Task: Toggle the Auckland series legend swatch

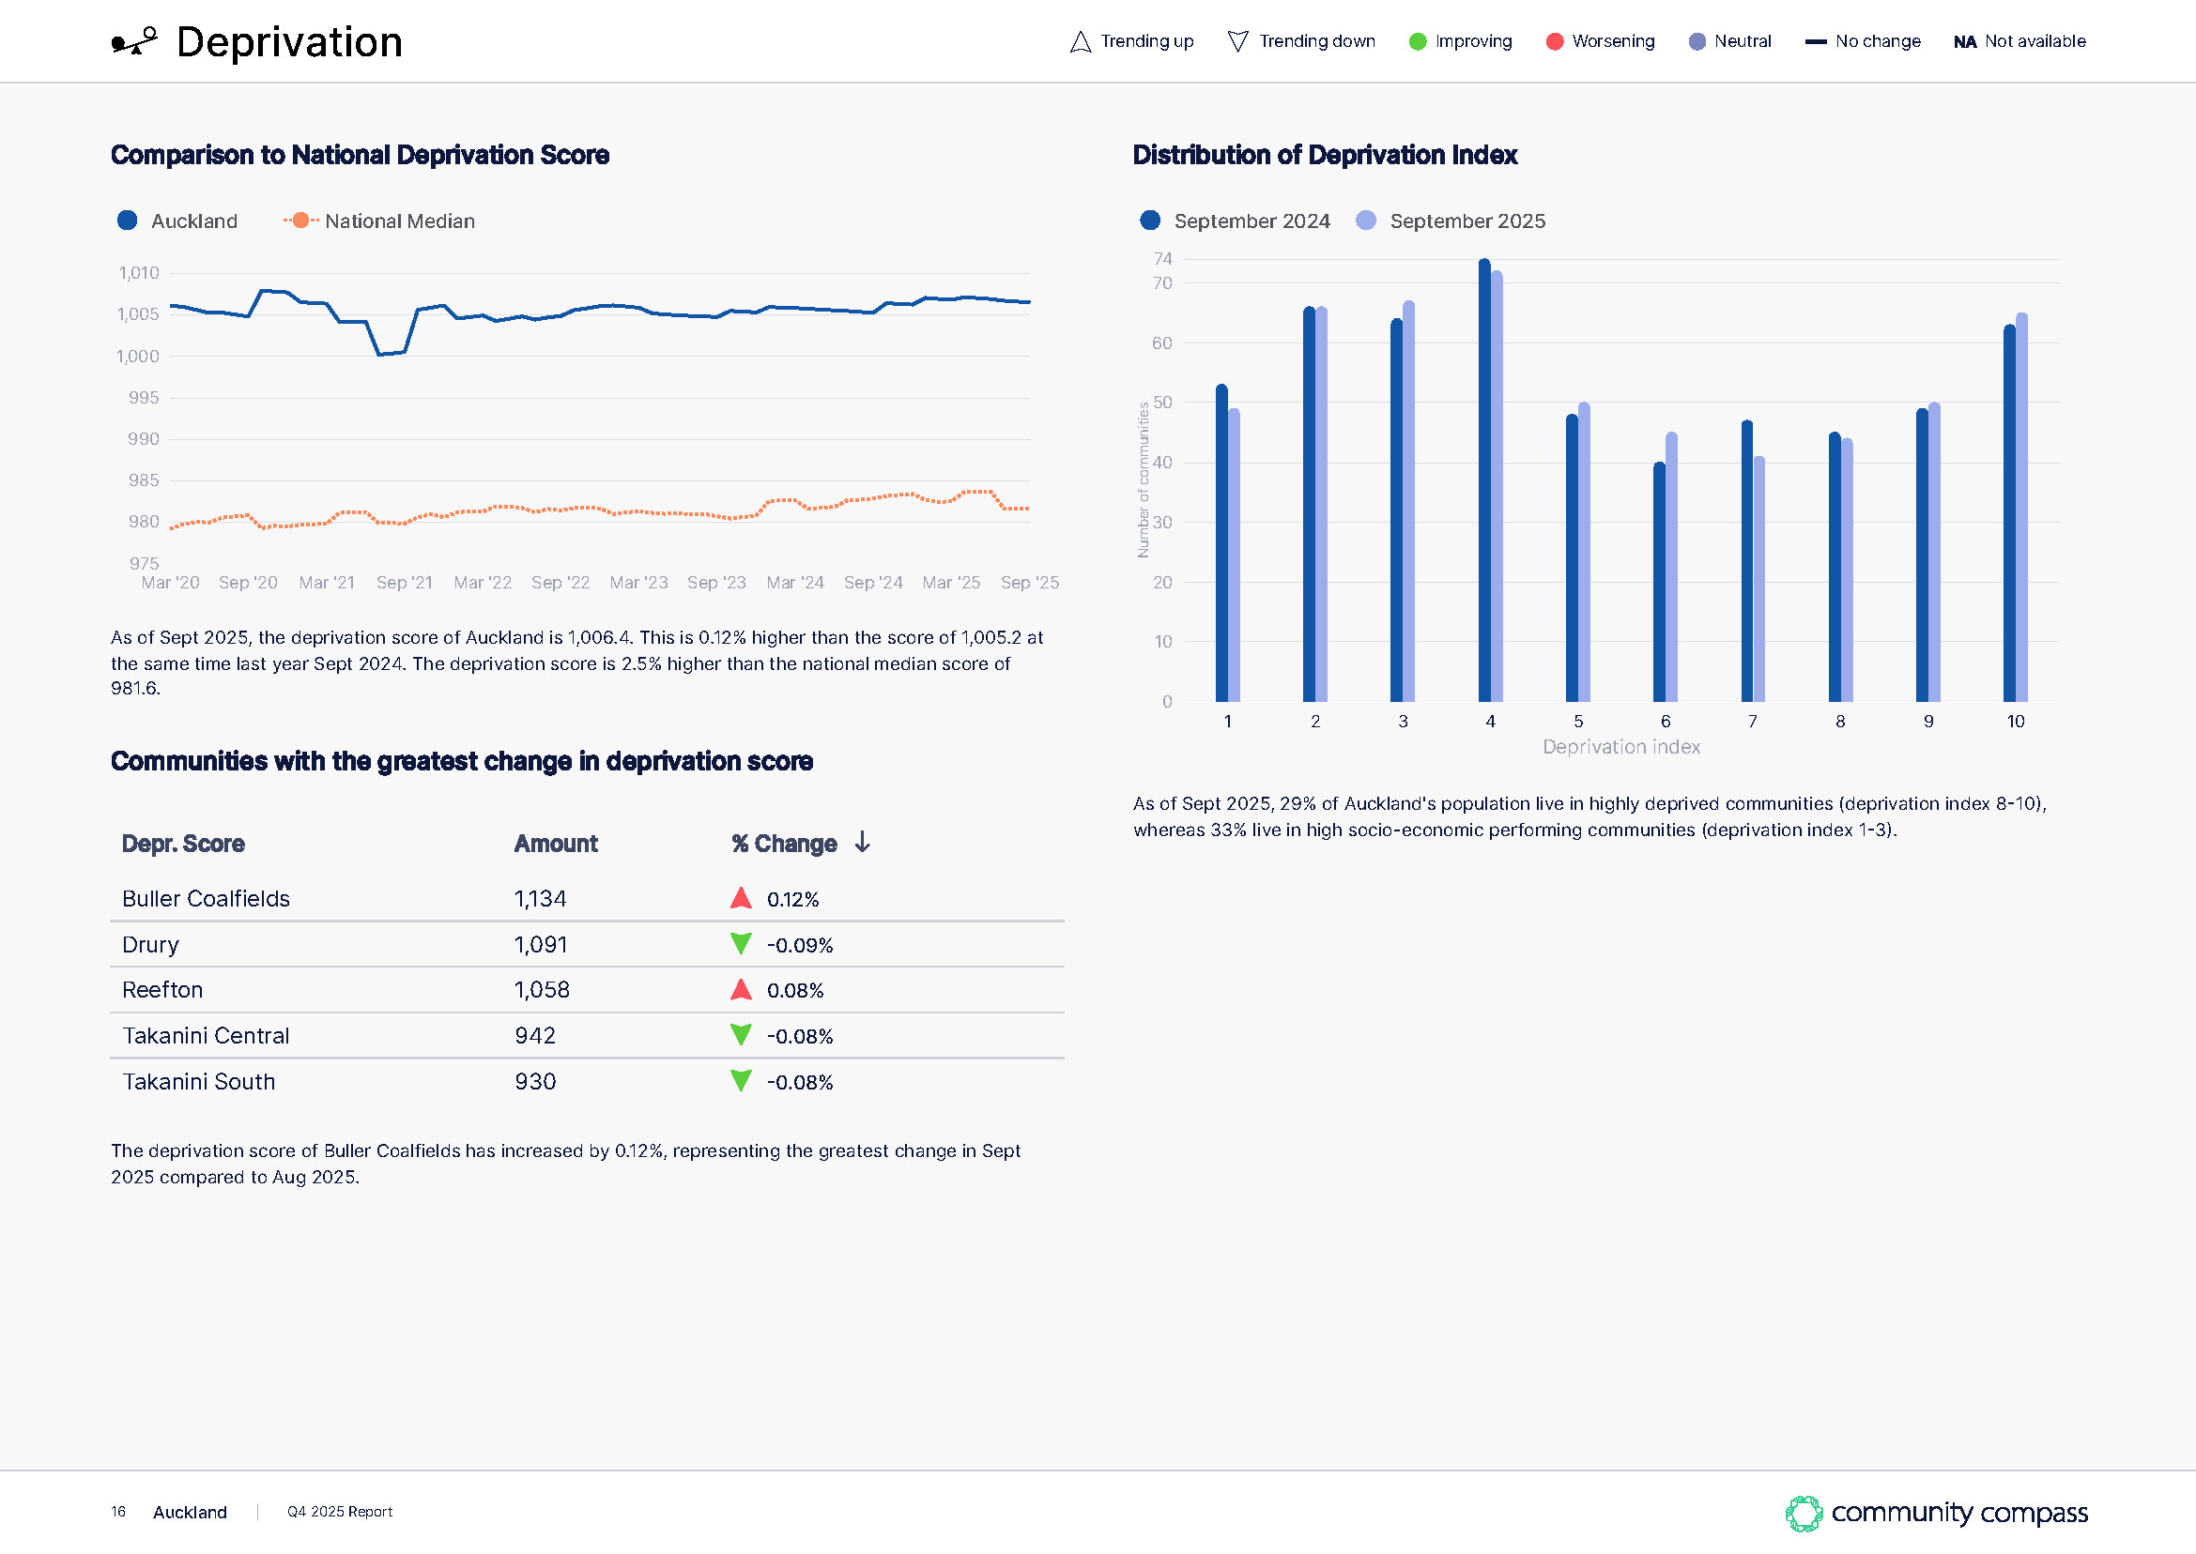Action: coord(128,221)
